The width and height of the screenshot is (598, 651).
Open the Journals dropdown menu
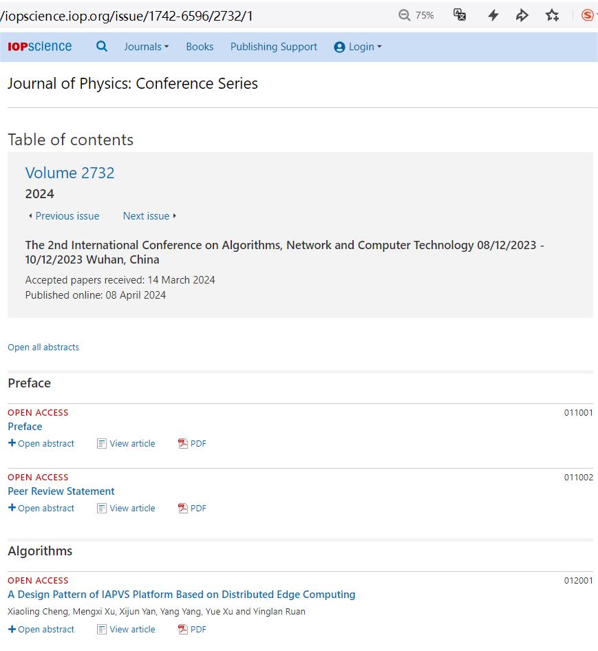146,47
